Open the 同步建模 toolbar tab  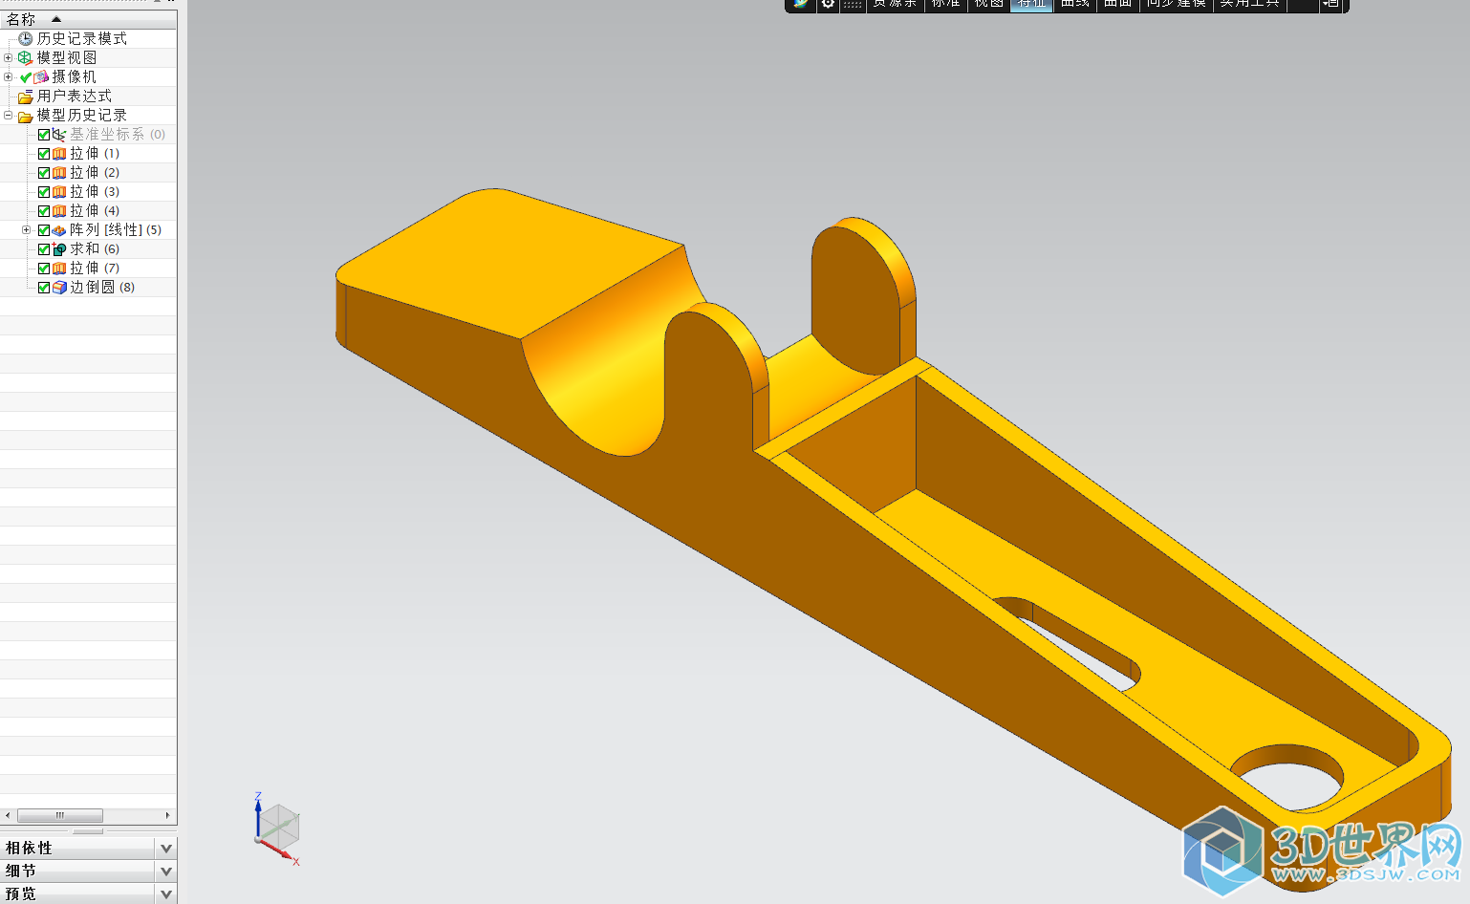pos(1177,4)
